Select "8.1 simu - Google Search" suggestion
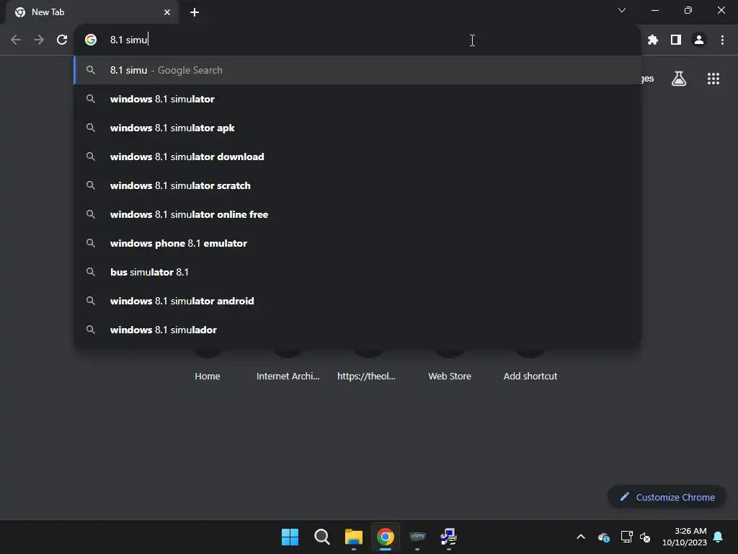This screenshot has width=738, height=554. [x=357, y=70]
